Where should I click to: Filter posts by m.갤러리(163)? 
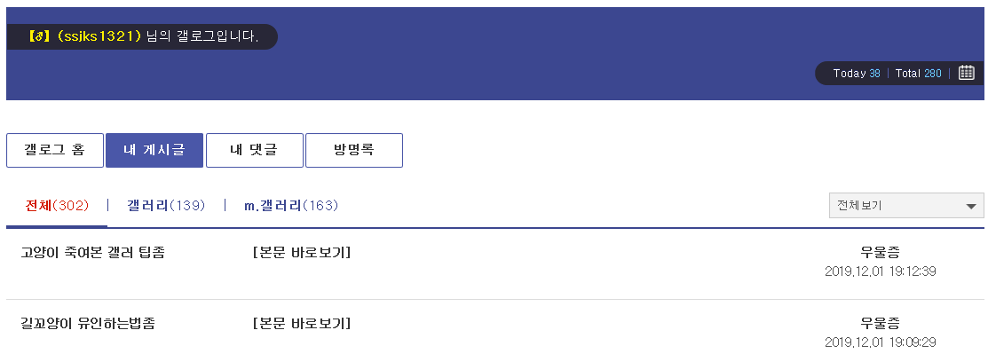pos(291,205)
